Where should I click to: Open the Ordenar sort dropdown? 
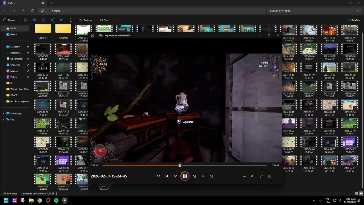87,20
